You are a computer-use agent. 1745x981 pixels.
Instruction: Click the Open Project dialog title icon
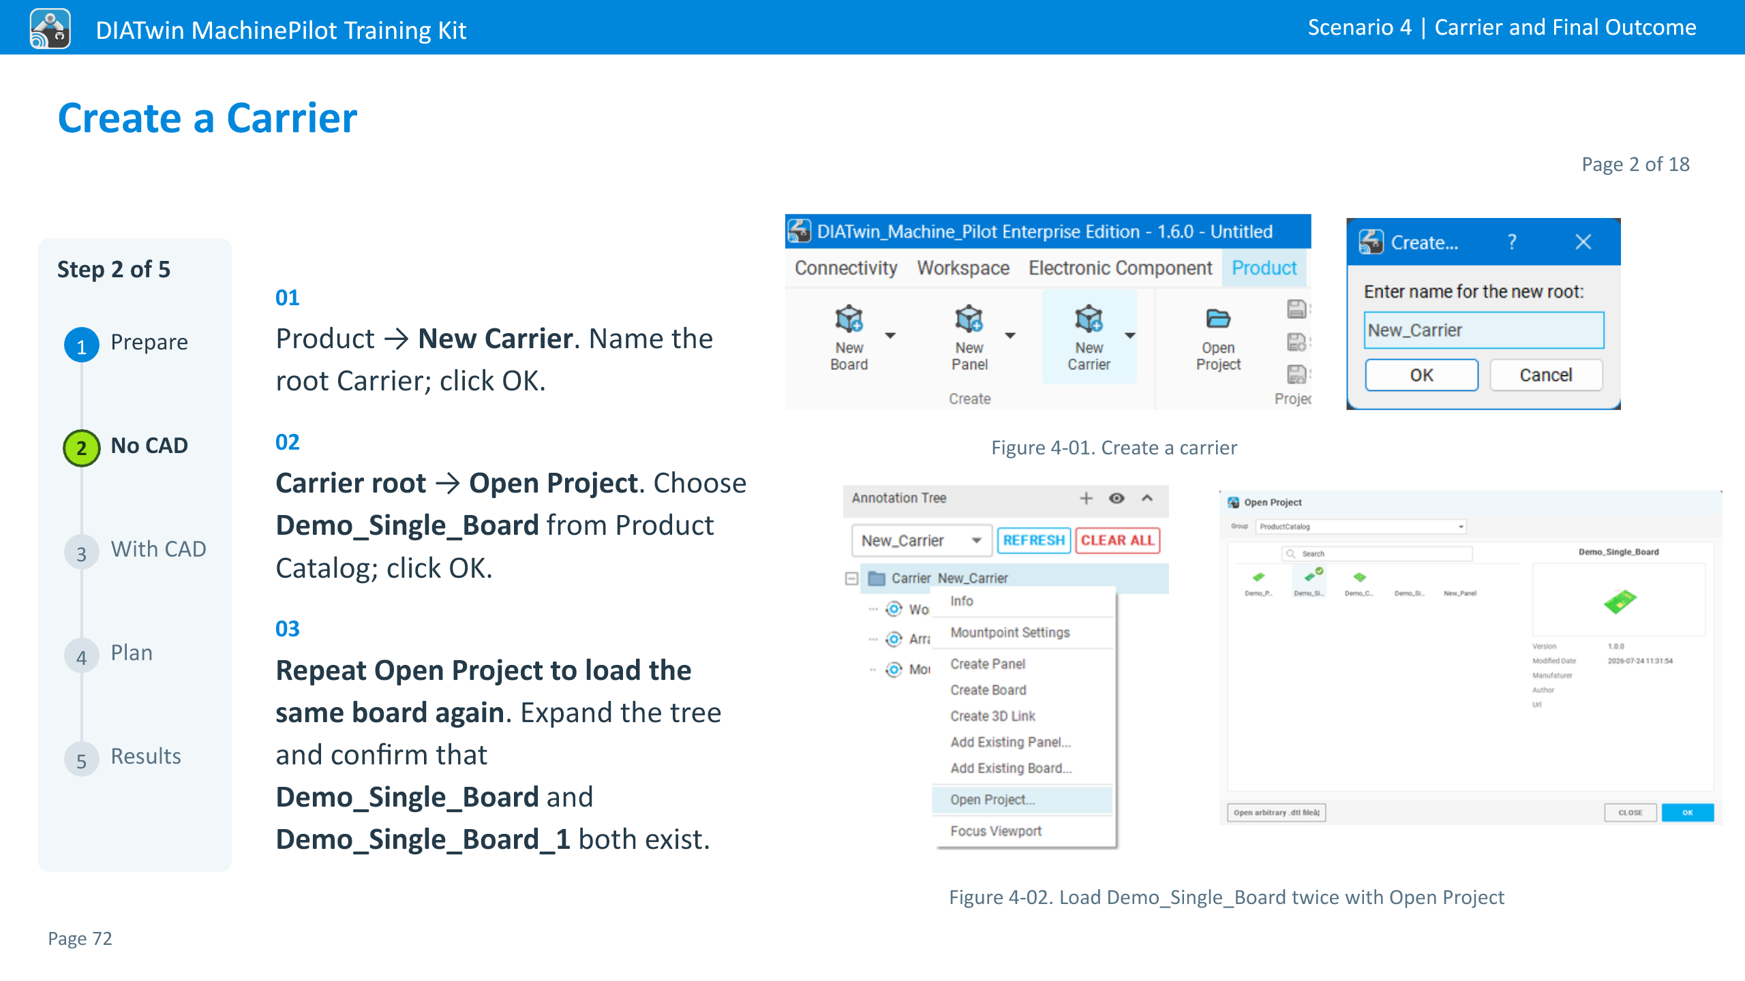(x=1234, y=503)
